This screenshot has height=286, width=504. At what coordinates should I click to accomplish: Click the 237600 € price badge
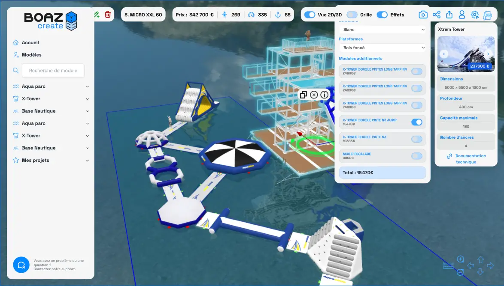(x=480, y=66)
